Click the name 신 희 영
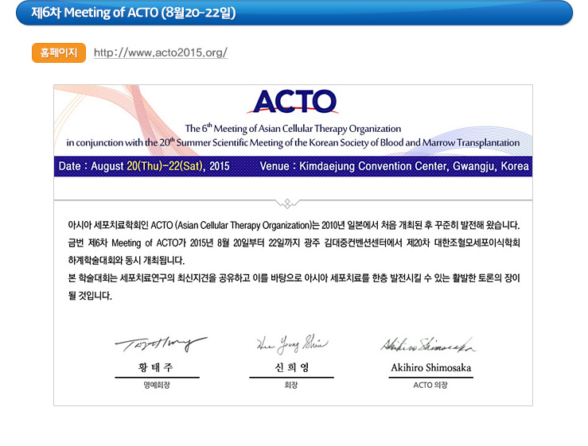 point(292,367)
